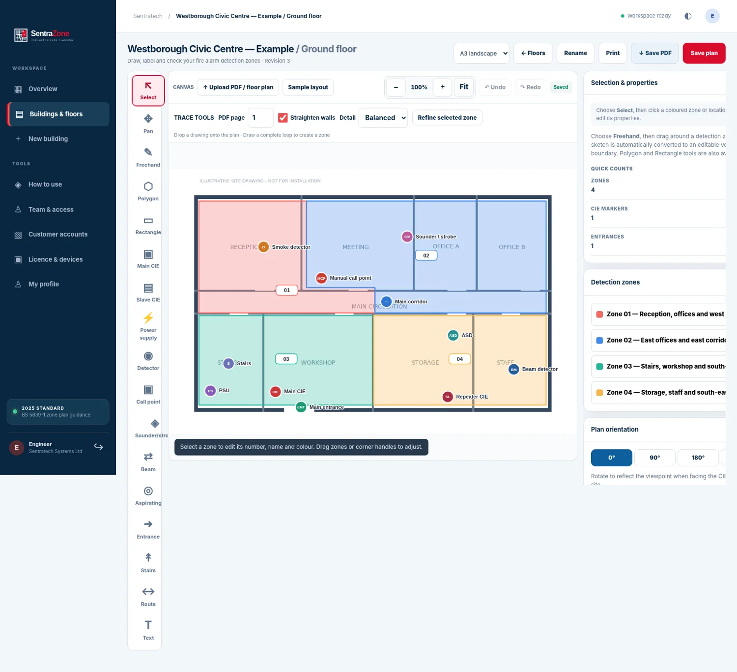The height and width of the screenshot is (672, 737).
Task: Log out using the sign-out arrow icon
Action: (x=99, y=447)
